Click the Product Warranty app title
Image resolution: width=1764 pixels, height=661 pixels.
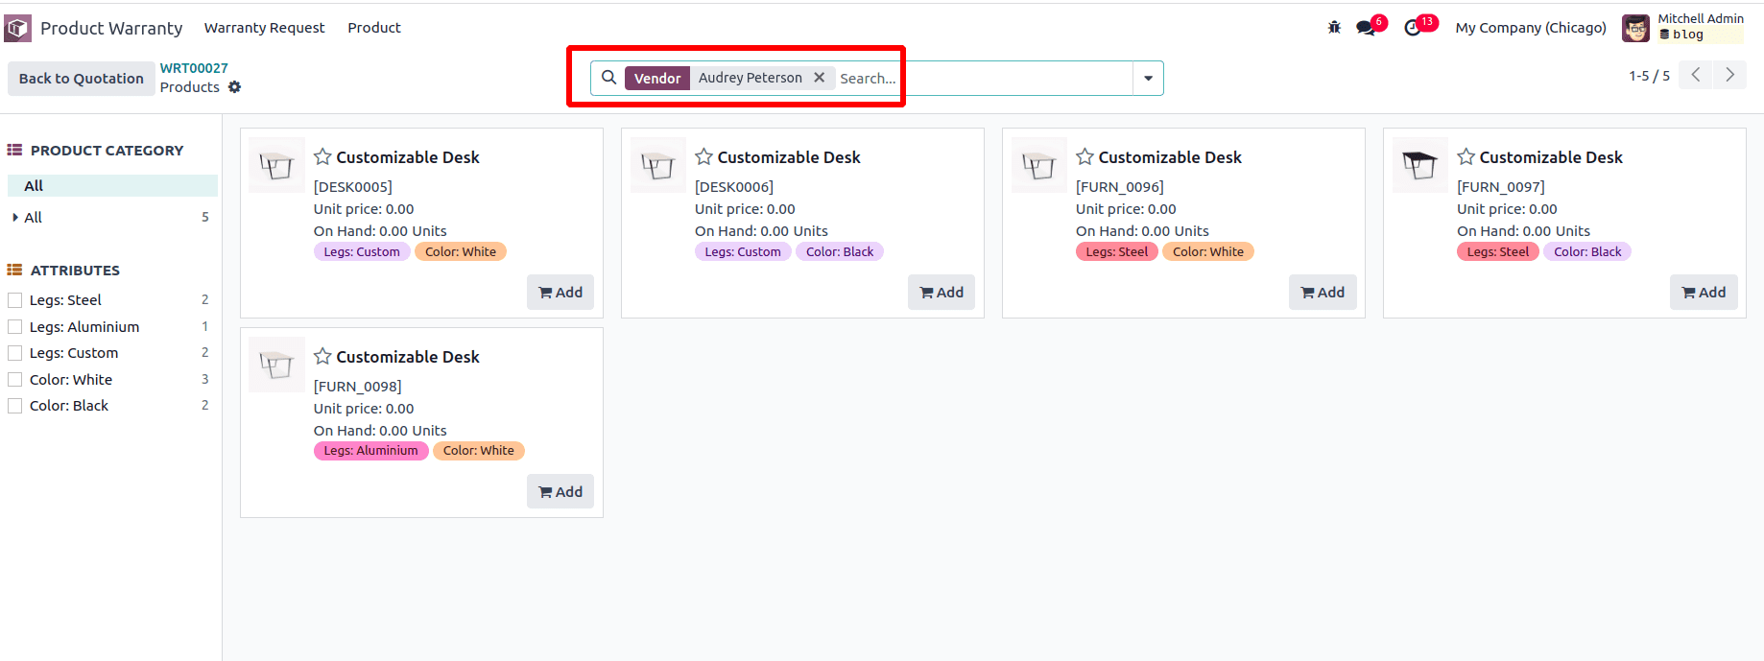pyautogui.click(x=111, y=28)
